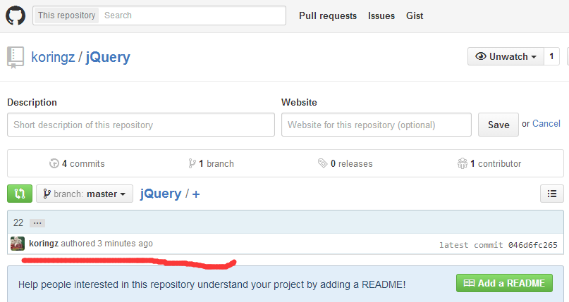Image resolution: width=569 pixels, height=302 pixels.
Task: View 1 contributor
Action: click(496, 164)
